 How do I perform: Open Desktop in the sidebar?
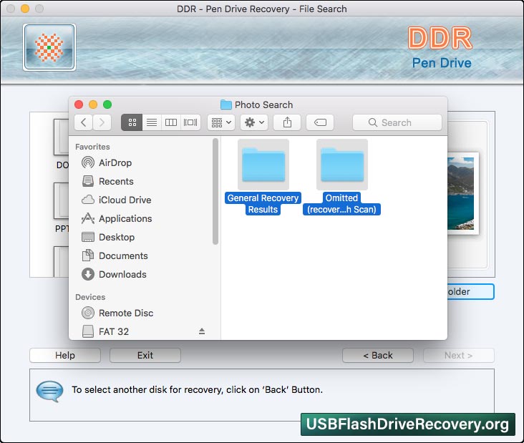point(116,237)
